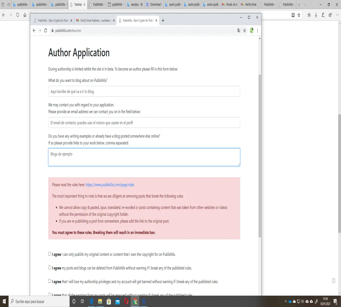Image resolution: width=341 pixels, height=307 pixels.
Task: Open downloads in Edge's toolbar
Action: click(316, 15)
